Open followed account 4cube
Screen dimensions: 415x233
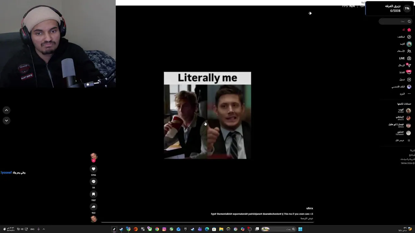pyautogui.click(x=404, y=111)
